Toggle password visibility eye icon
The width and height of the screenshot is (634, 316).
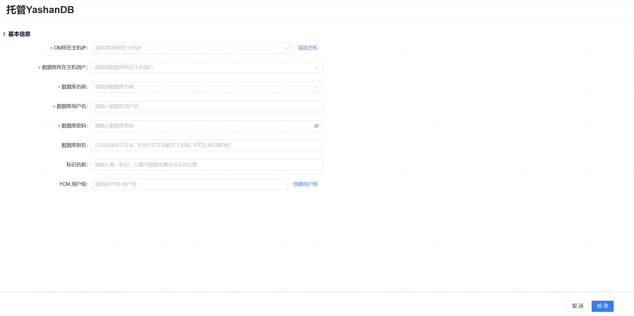316,126
